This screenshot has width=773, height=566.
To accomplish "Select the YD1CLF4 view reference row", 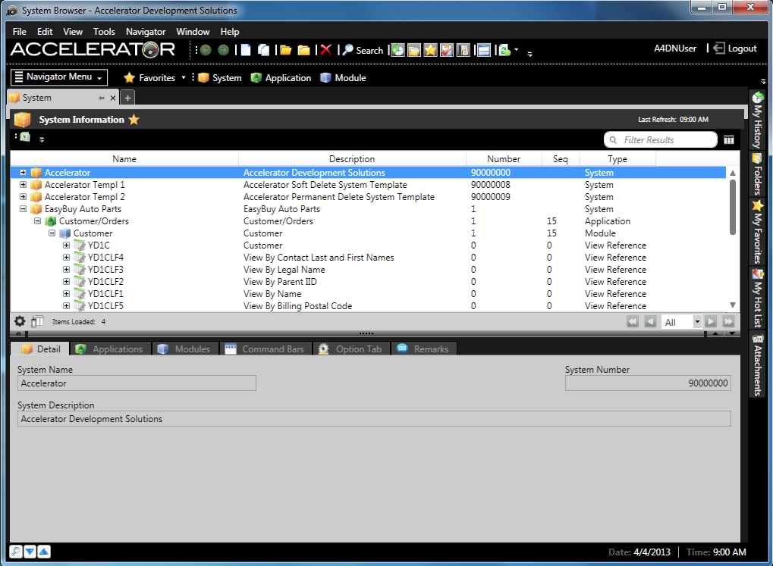I will [368, 258].
